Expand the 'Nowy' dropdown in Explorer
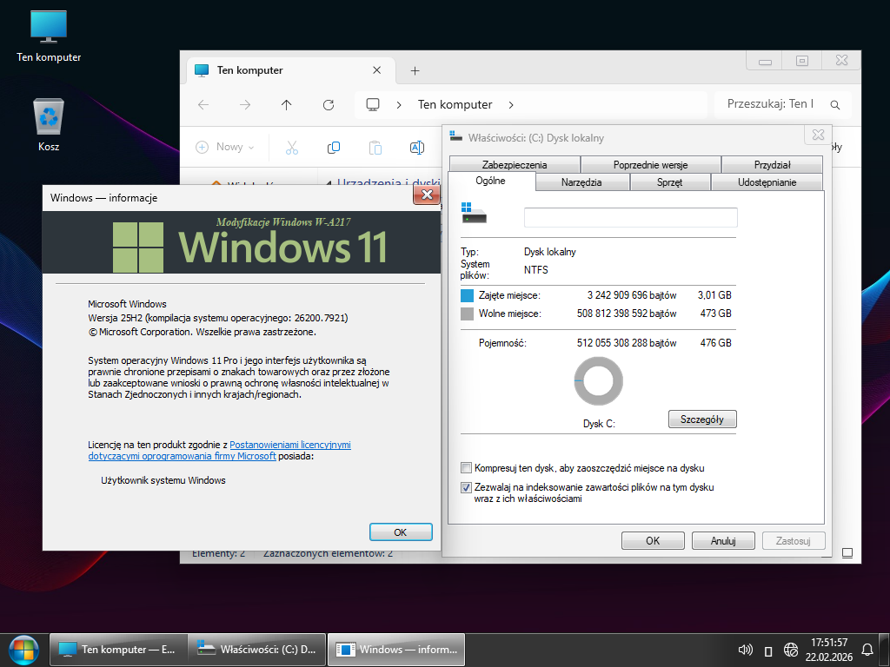Image resolution: width=890 pixels, height=667 pixels. tap(225, 148)
